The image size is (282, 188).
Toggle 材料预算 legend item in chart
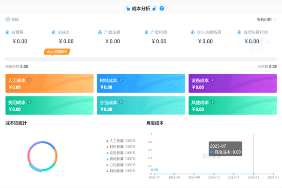pyautogui.click(x=121, y=147)
